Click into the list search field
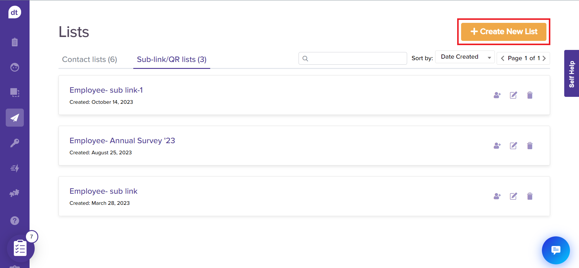The width and height of the screenshot is (579, 268). click(356, 58)
